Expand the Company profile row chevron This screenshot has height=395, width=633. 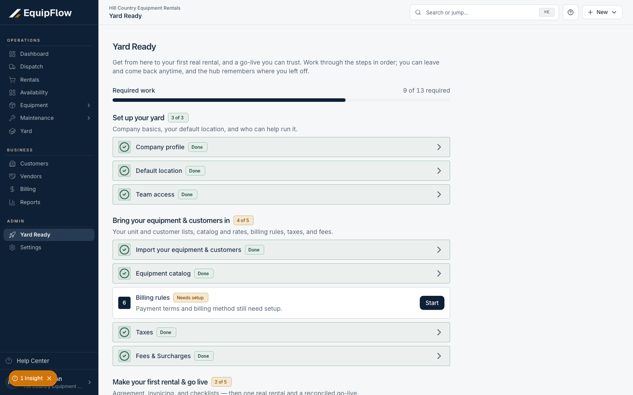[x=439, y=147]
